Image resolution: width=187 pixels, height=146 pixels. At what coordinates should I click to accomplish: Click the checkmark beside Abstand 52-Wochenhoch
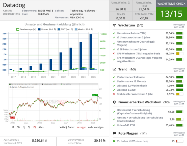tap(114, 86)
